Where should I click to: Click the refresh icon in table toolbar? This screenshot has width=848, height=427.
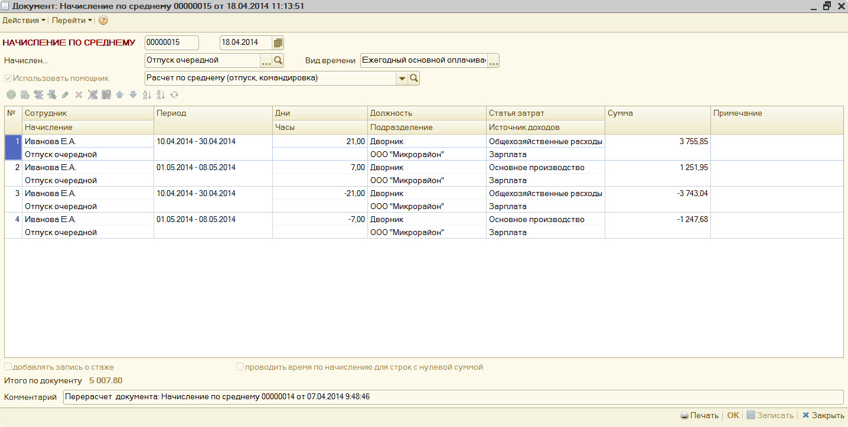174,94
